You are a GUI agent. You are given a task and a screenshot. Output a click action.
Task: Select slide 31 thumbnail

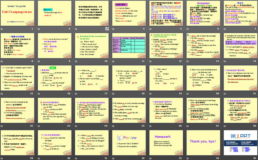click(92, 142)
